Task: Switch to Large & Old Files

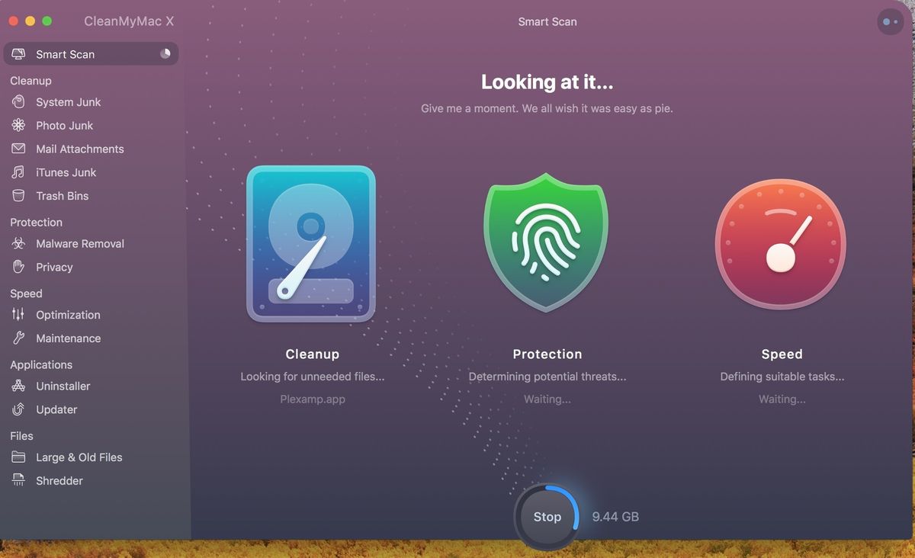Action: [x=20, y=457]
